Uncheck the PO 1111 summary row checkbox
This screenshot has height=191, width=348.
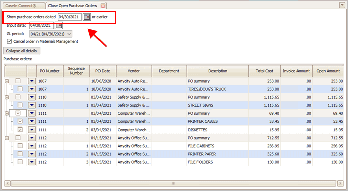coord(18,113)
